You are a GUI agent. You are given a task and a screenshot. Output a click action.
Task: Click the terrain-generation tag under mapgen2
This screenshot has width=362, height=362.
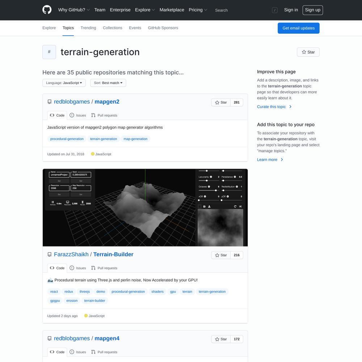[x=104, y=139]
